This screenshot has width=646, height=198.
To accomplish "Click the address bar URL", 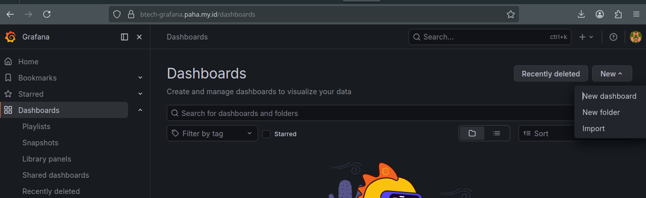I will point(198,14).
